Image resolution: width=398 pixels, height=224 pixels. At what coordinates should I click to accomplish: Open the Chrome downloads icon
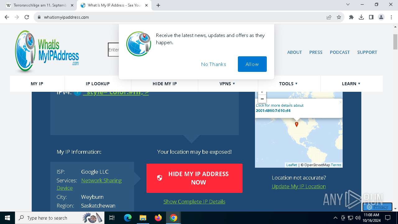(x=361, y=17)
